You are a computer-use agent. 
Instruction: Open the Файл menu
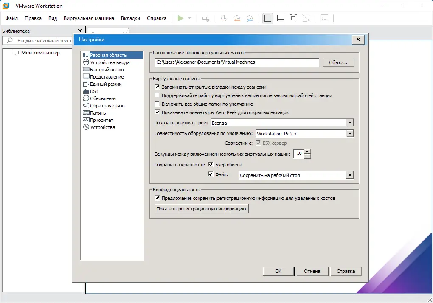11,18
